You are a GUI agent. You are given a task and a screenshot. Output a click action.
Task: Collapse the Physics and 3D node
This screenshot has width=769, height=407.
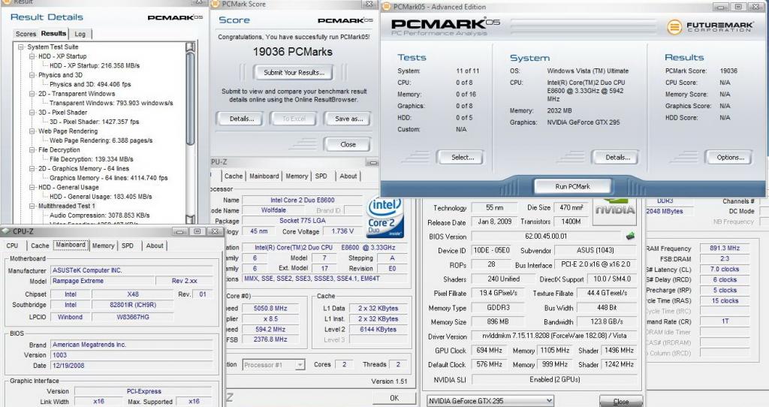[32, 75]
